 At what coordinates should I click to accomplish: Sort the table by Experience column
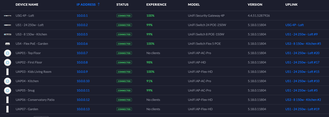156,5
